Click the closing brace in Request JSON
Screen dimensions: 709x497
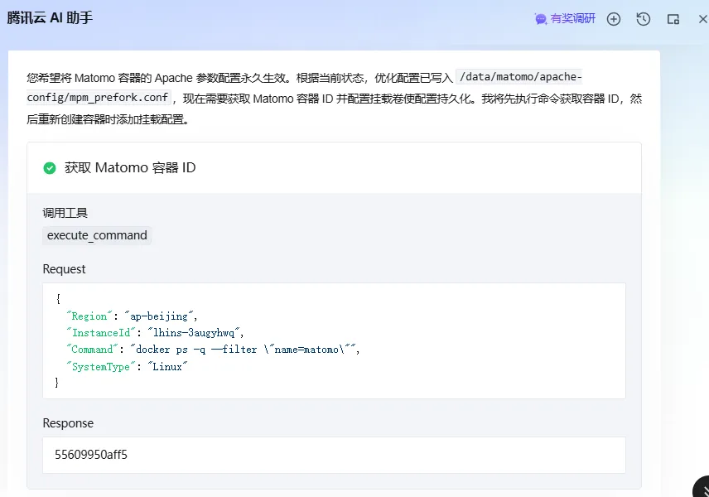coord(57,383)
